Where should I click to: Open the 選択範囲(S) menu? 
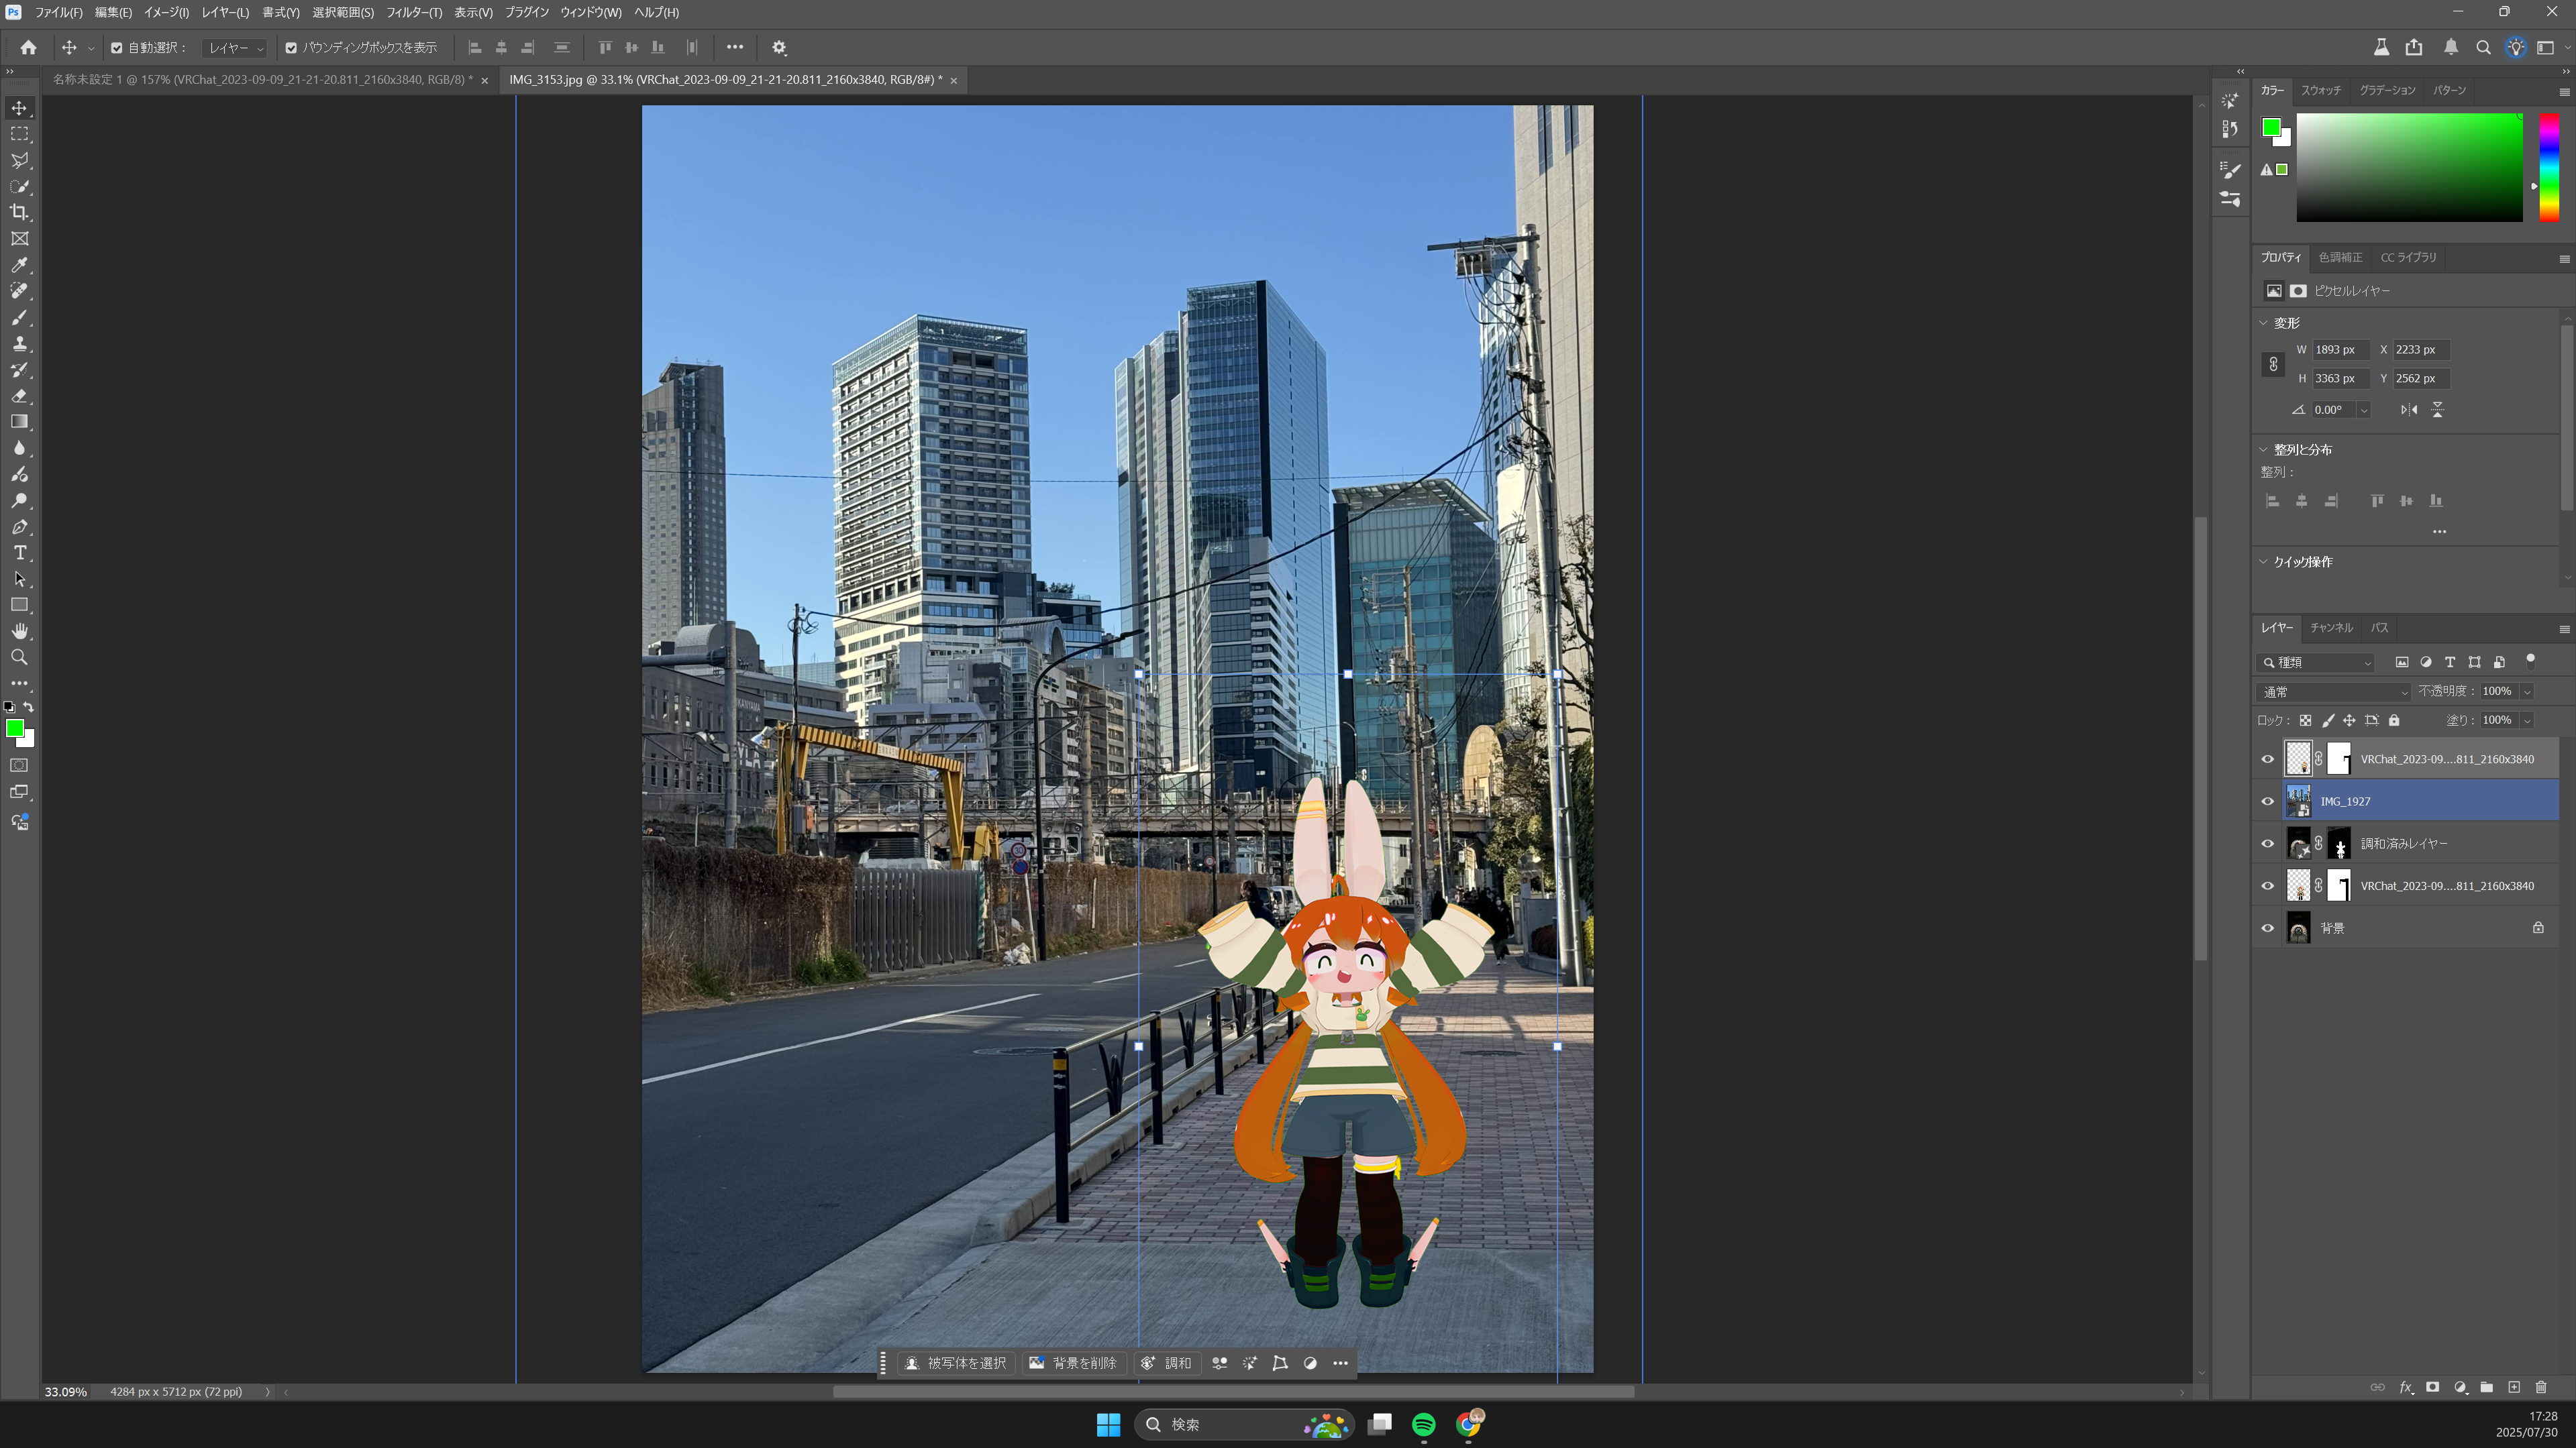click(x=343, y=12)
